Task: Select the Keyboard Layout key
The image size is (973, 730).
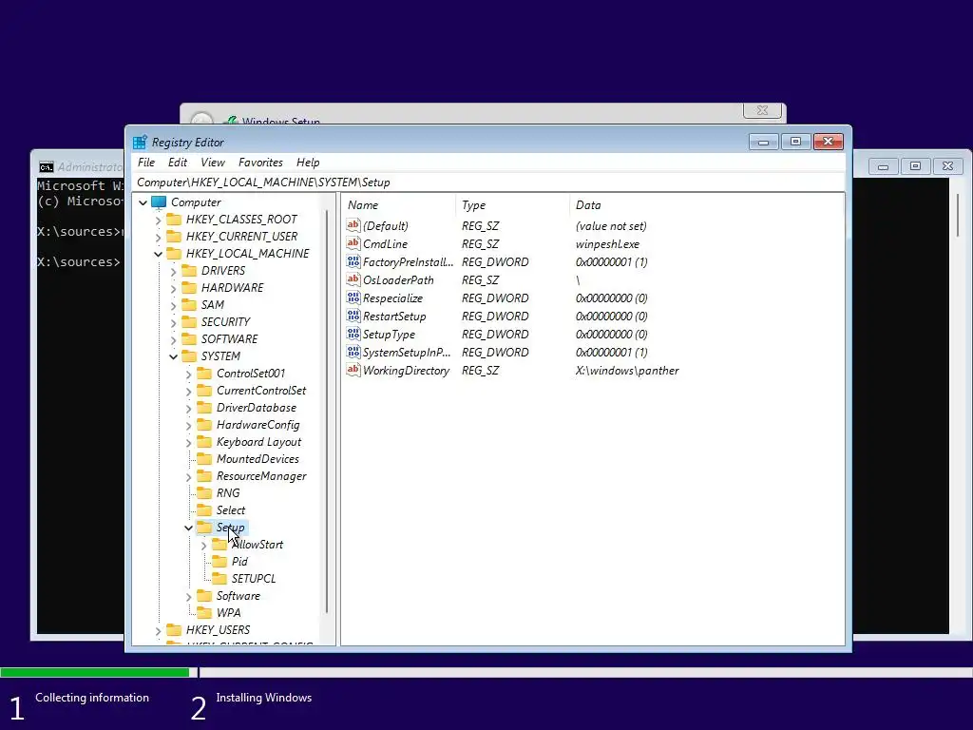Action: pos(258,442)
